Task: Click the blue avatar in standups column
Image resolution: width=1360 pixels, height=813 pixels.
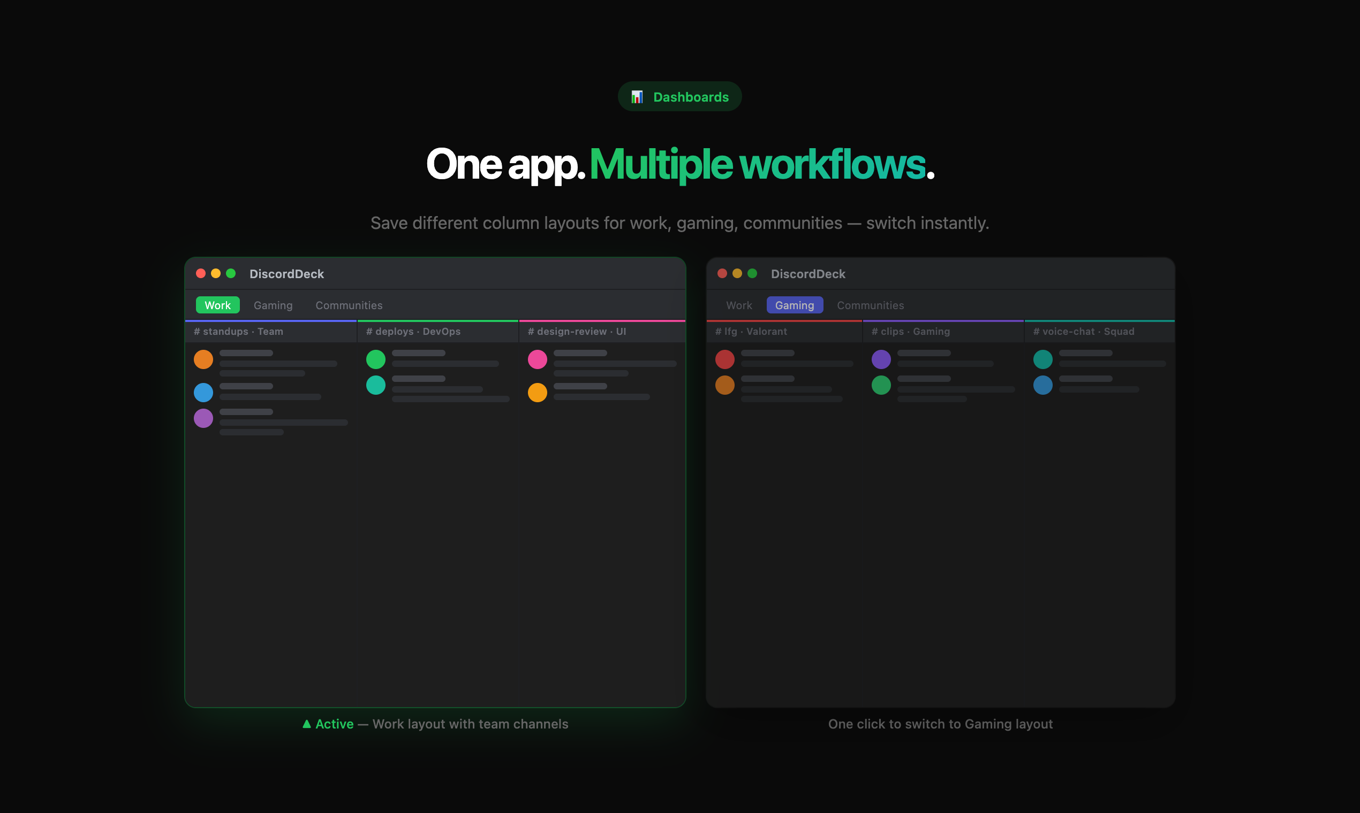Action: point(203,392)
